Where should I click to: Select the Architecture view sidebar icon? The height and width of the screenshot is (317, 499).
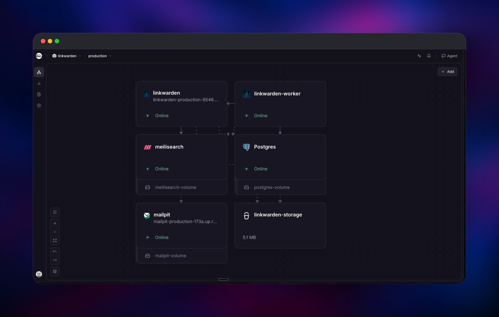pyautogui.click(x=39, y=72)
